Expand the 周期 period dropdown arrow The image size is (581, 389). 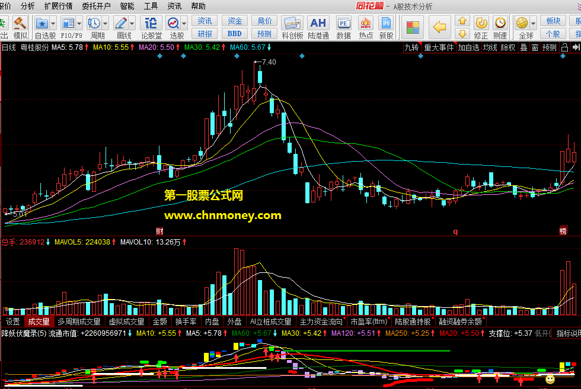[x=106, y=24]
